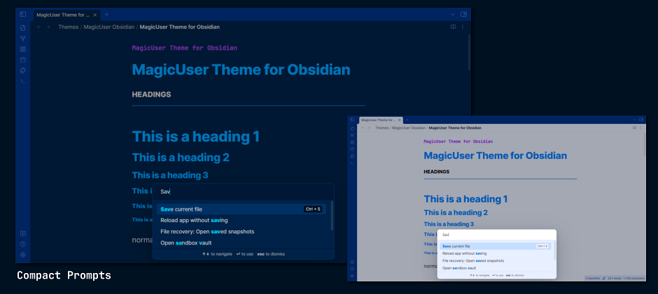Image resolution: width=658 pixels, height=294 pixels.
Task: Choose Open sandbox vault in dark prompt
Action: (241, 243)
